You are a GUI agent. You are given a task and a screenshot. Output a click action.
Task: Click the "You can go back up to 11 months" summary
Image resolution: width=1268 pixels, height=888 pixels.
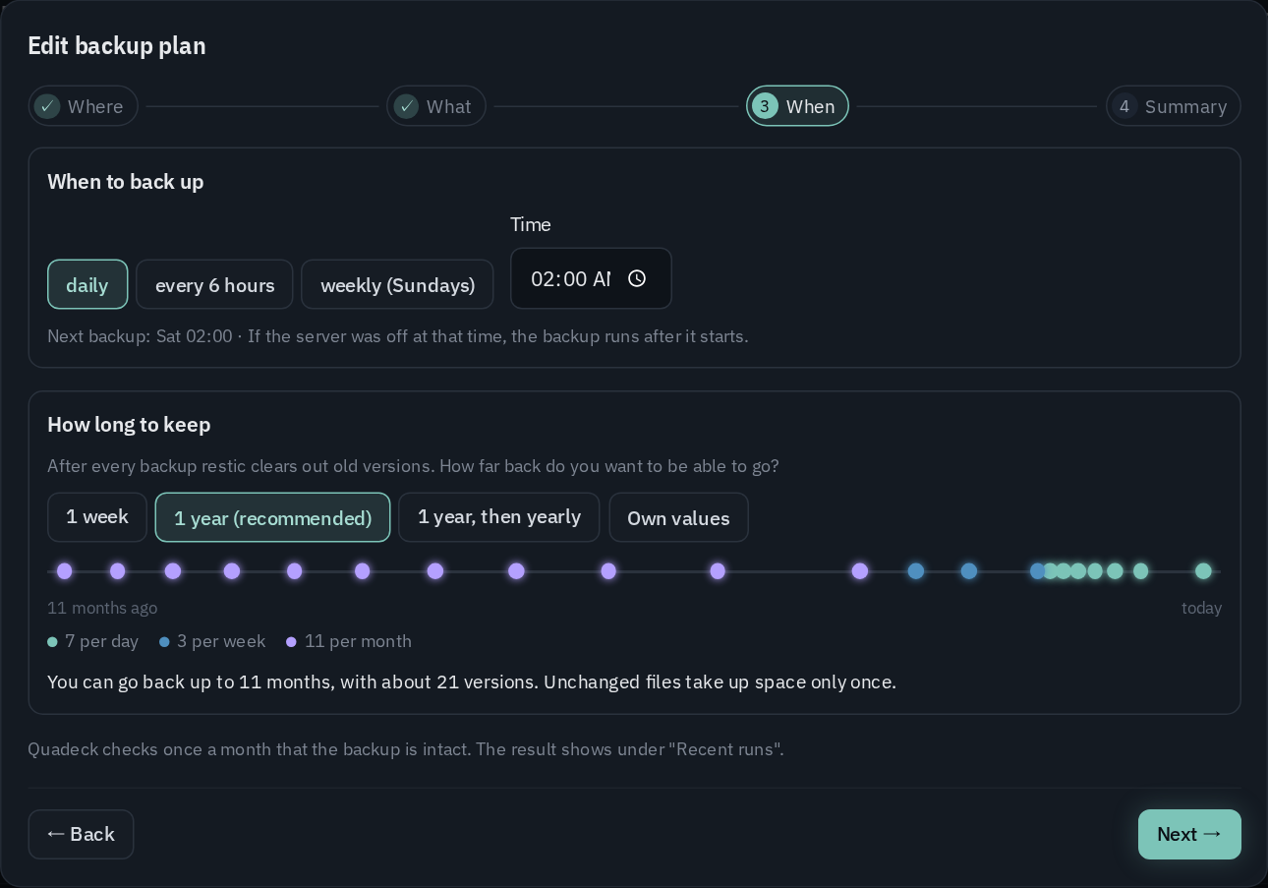(472, 681)
